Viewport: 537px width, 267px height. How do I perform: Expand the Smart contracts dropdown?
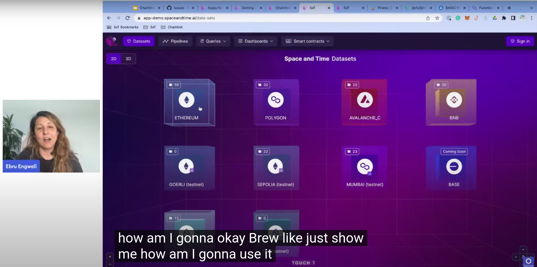[308, 41]
